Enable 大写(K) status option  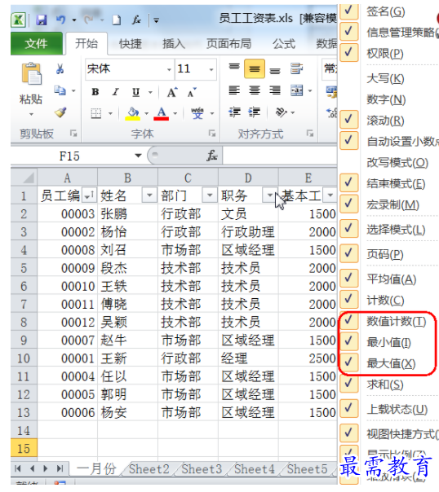click(385, 79)
